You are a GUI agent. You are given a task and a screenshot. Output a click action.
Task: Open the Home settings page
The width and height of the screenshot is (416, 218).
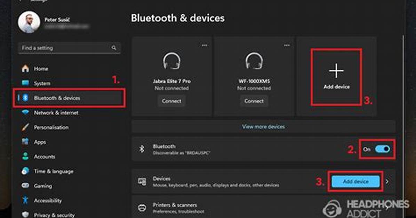[x=41, y=69]
